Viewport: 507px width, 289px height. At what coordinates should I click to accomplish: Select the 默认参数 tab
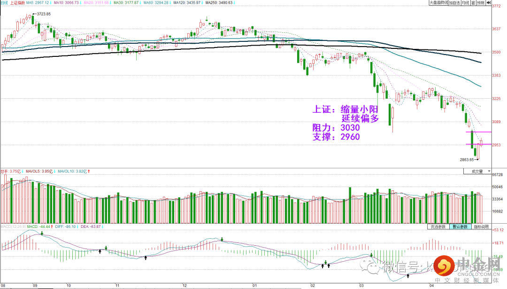(x=460, y=227)
